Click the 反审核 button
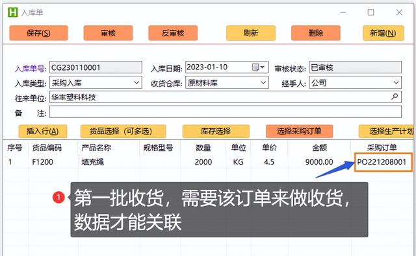The image size is (416, 256). point(173,33)
